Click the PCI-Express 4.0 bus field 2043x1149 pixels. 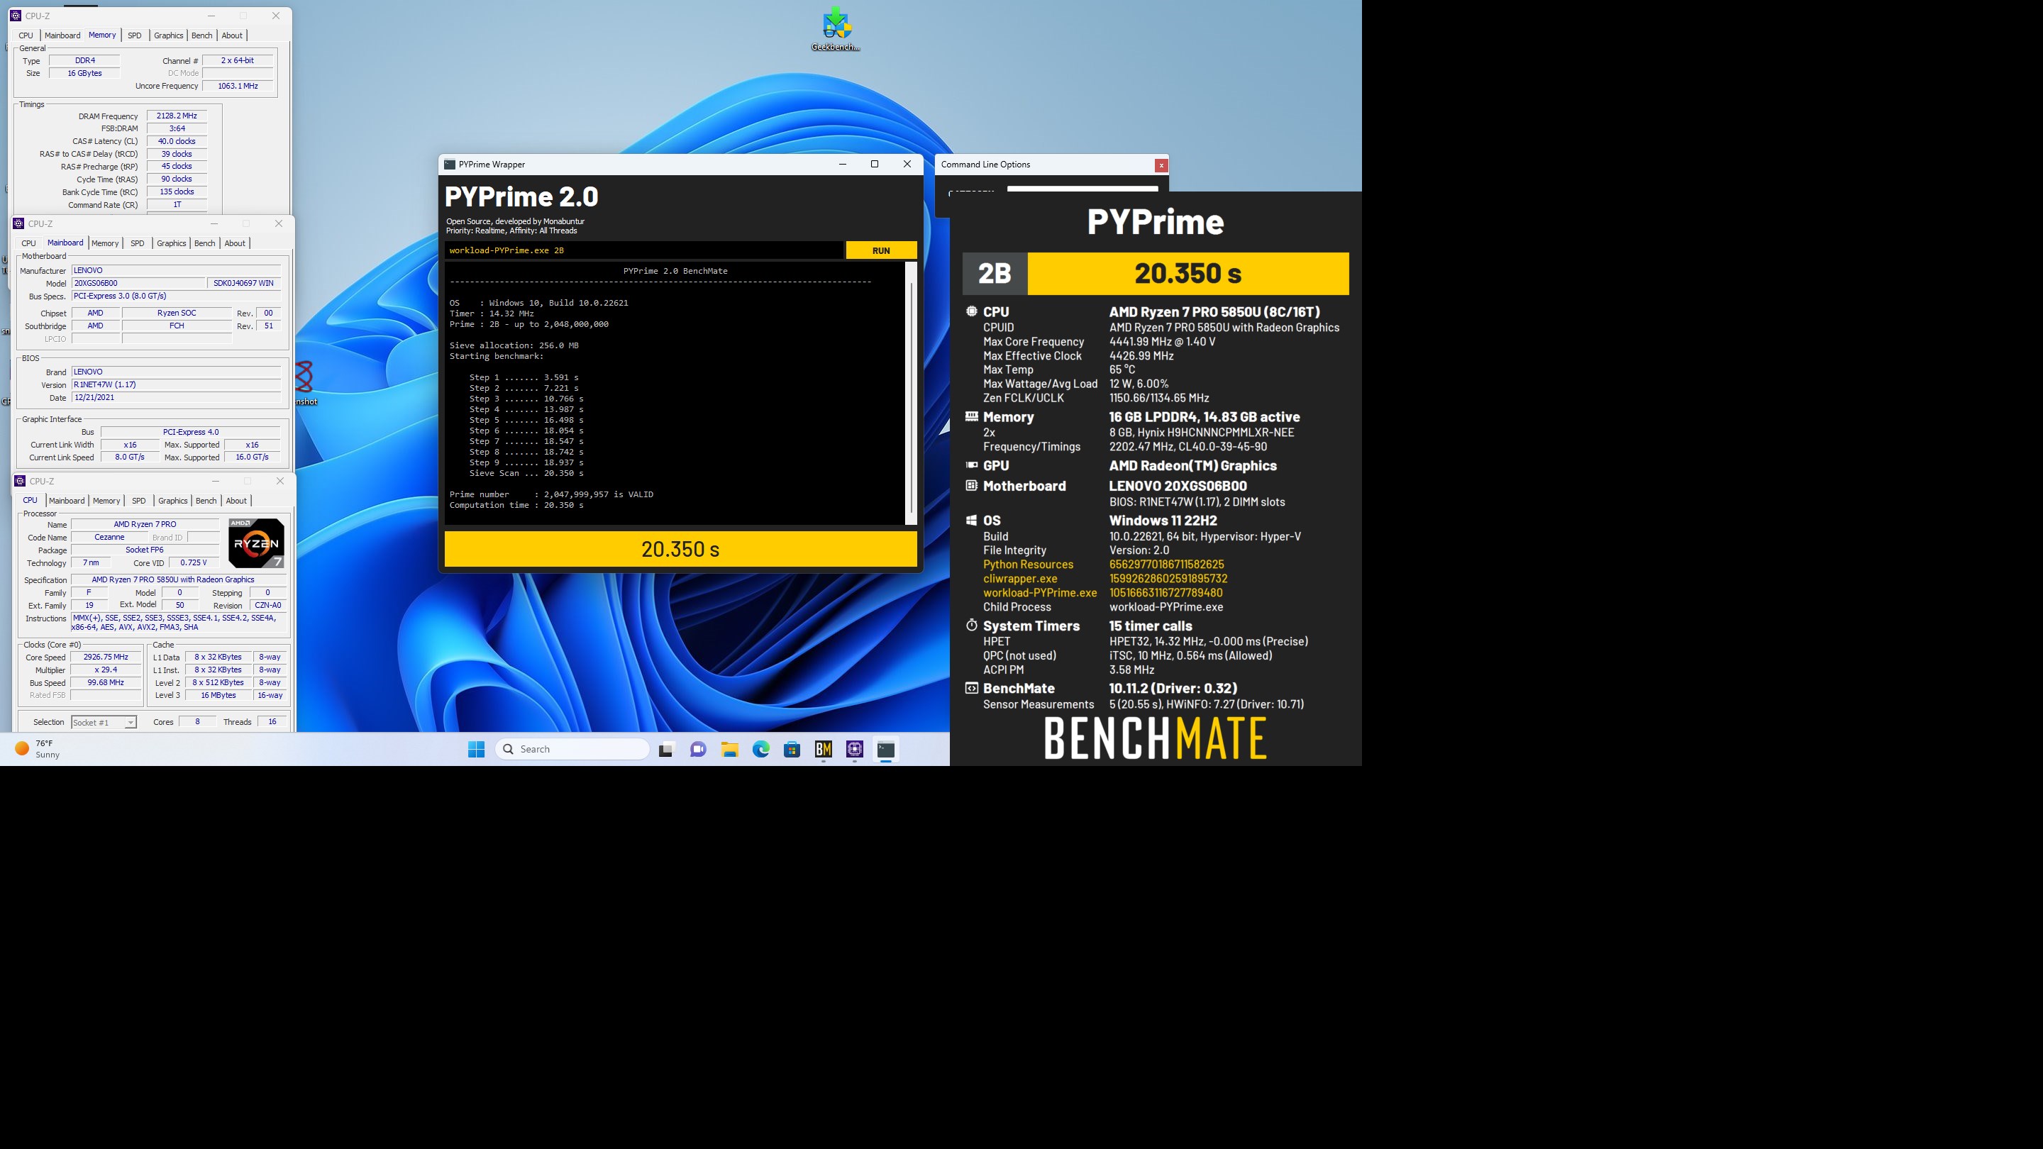190,432
